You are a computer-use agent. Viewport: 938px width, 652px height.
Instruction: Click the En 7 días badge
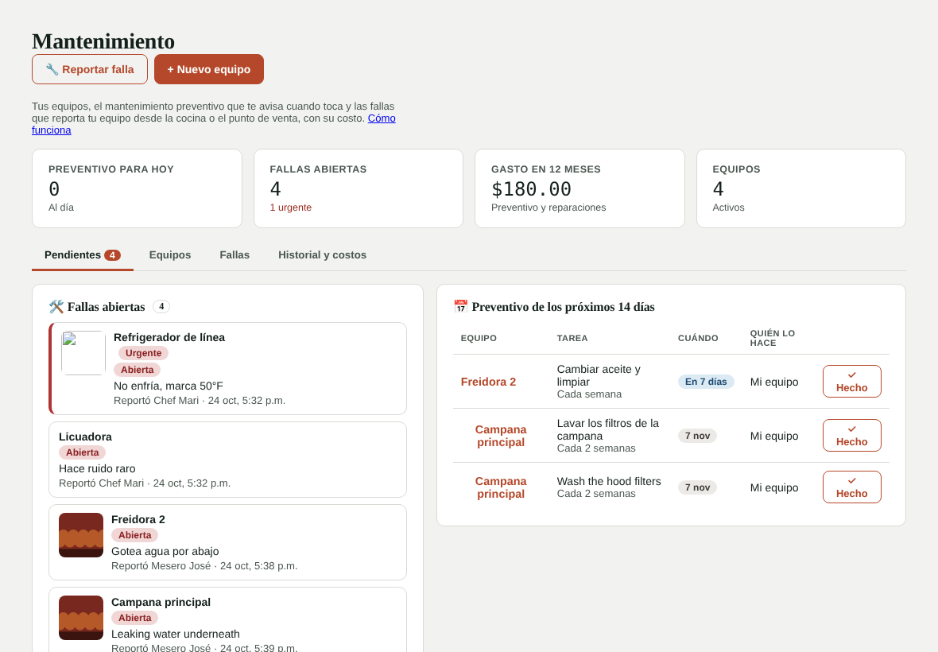[x=706, y=382]
